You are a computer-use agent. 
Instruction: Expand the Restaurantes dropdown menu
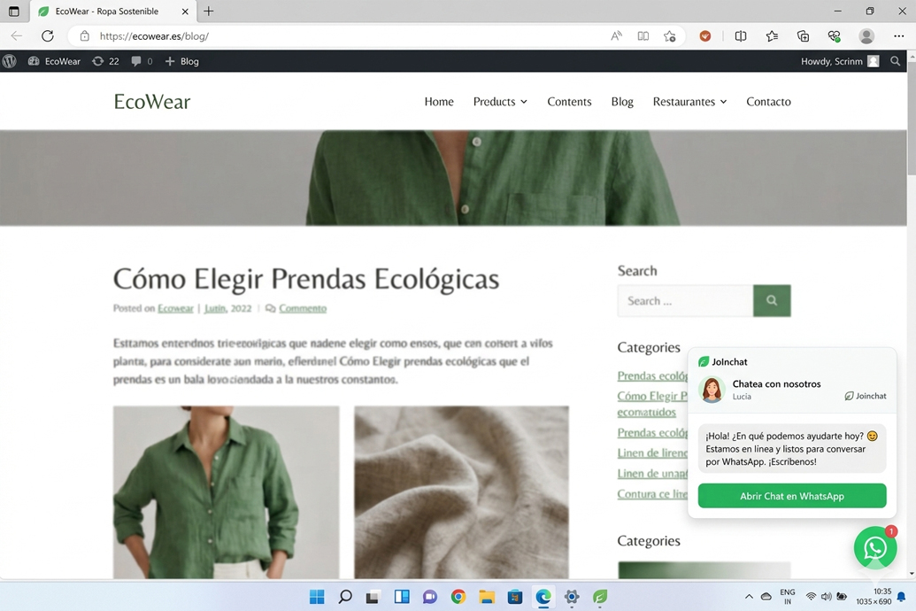pyautogui.click(x=689, y=102)
